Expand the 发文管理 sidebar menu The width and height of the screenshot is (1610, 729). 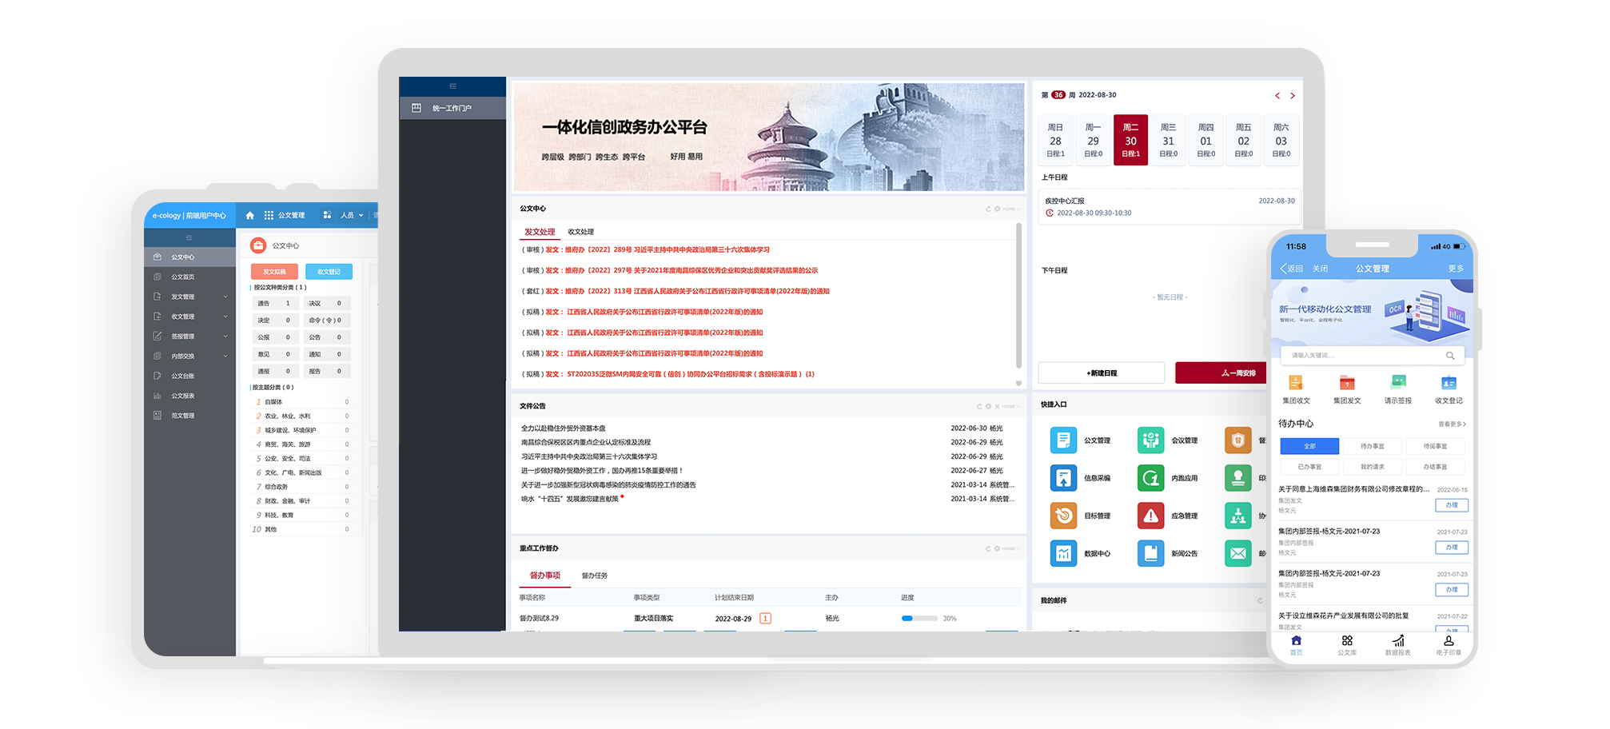click(x=190, y=297)
